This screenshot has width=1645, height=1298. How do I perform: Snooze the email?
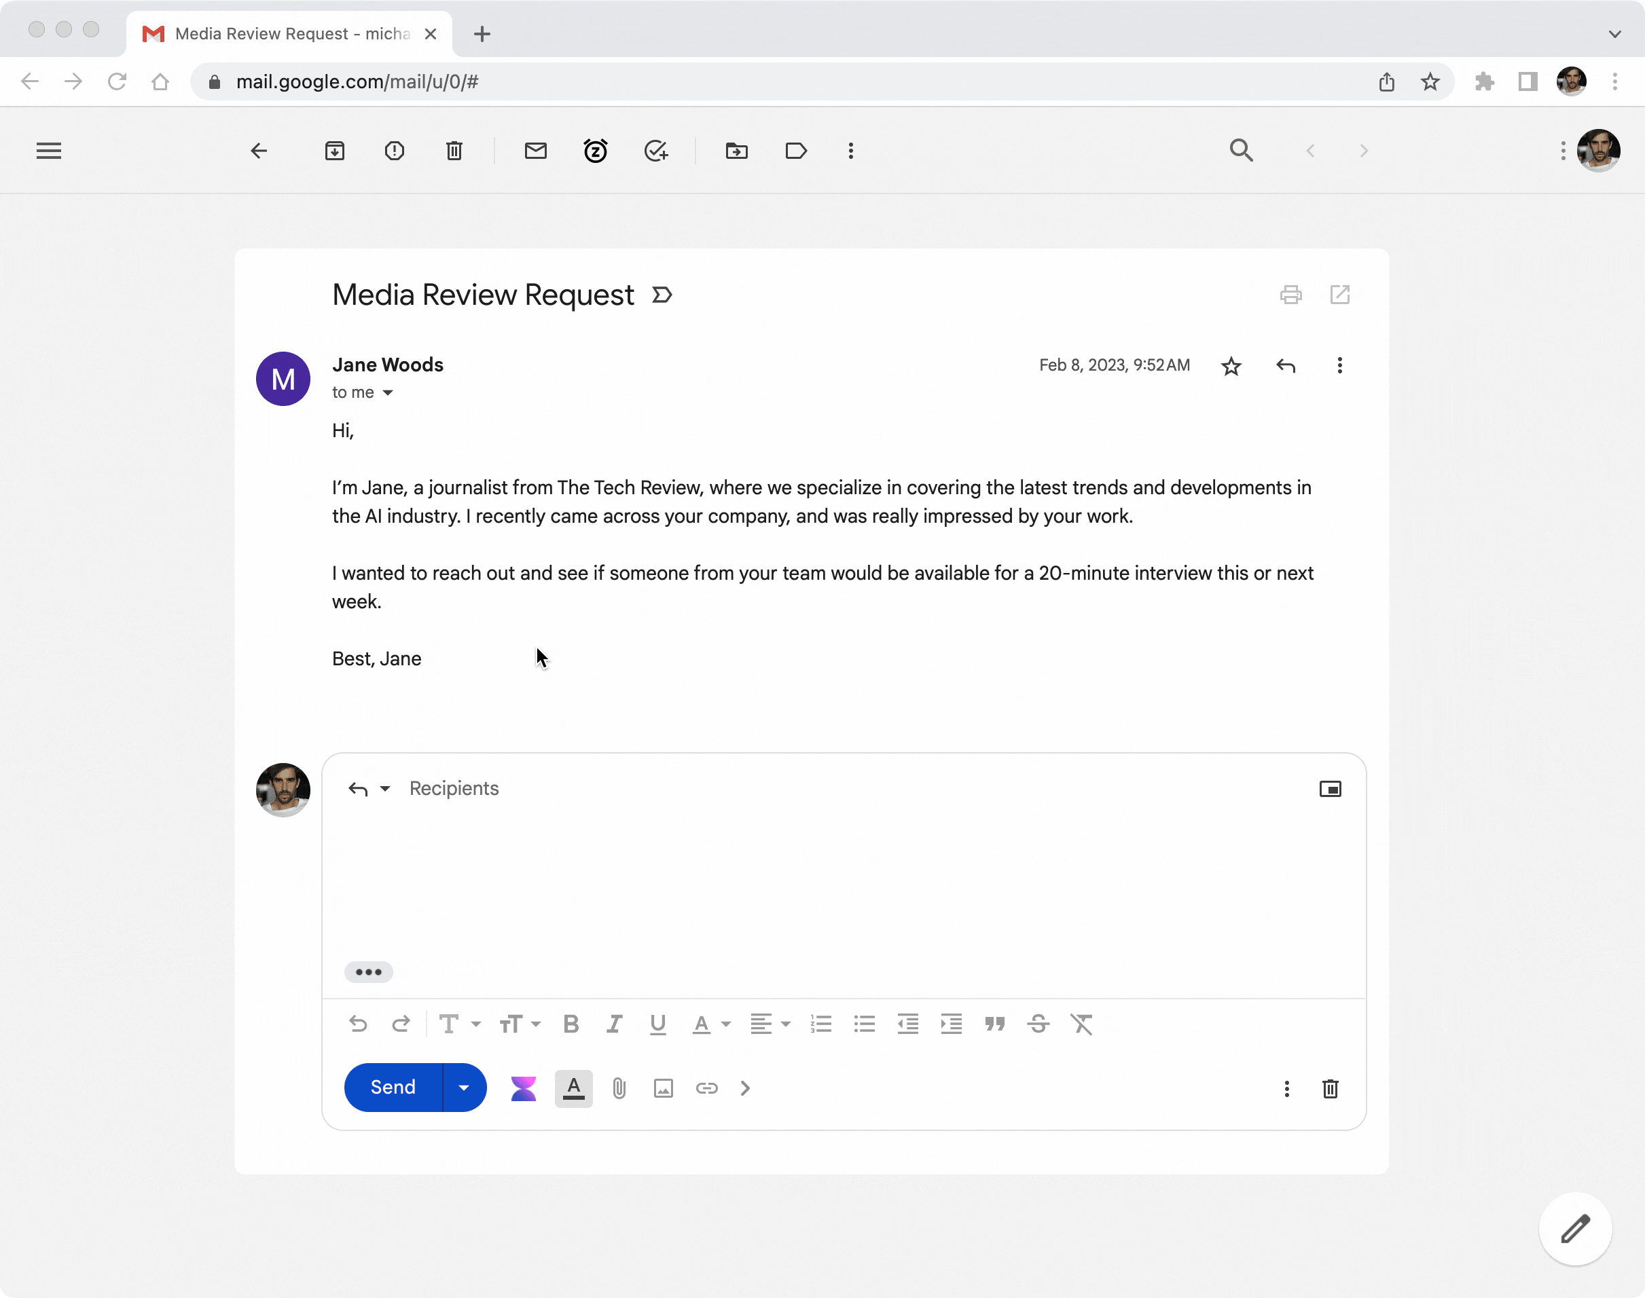click(595, 151)
